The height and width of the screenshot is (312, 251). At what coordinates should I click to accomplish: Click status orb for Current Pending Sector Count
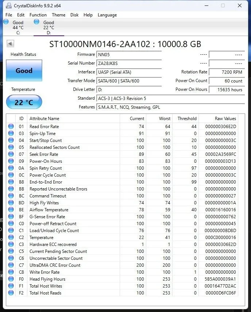(11, 251)
